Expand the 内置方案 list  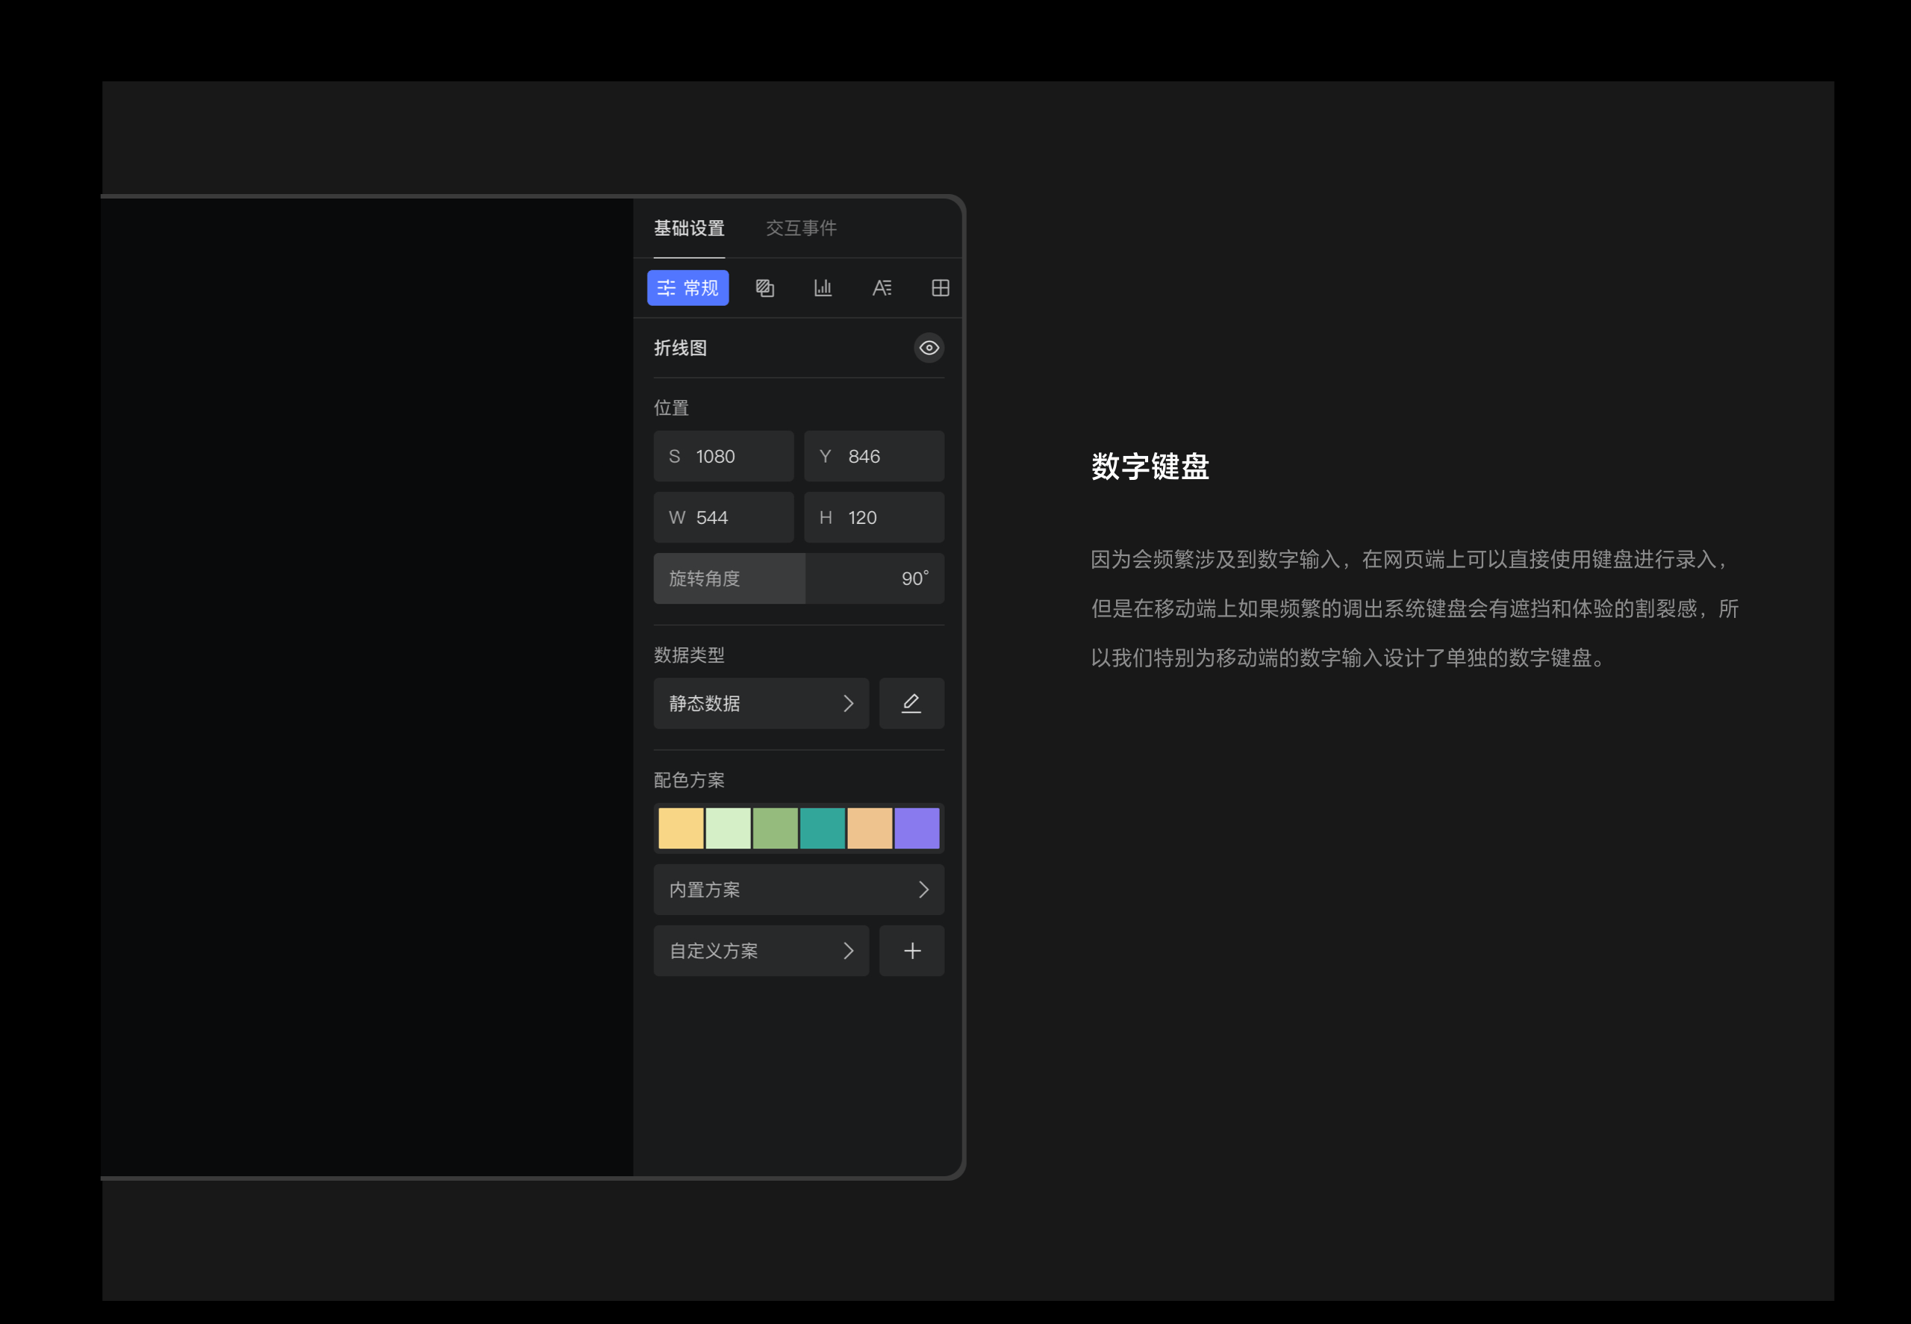click(799, 890)
